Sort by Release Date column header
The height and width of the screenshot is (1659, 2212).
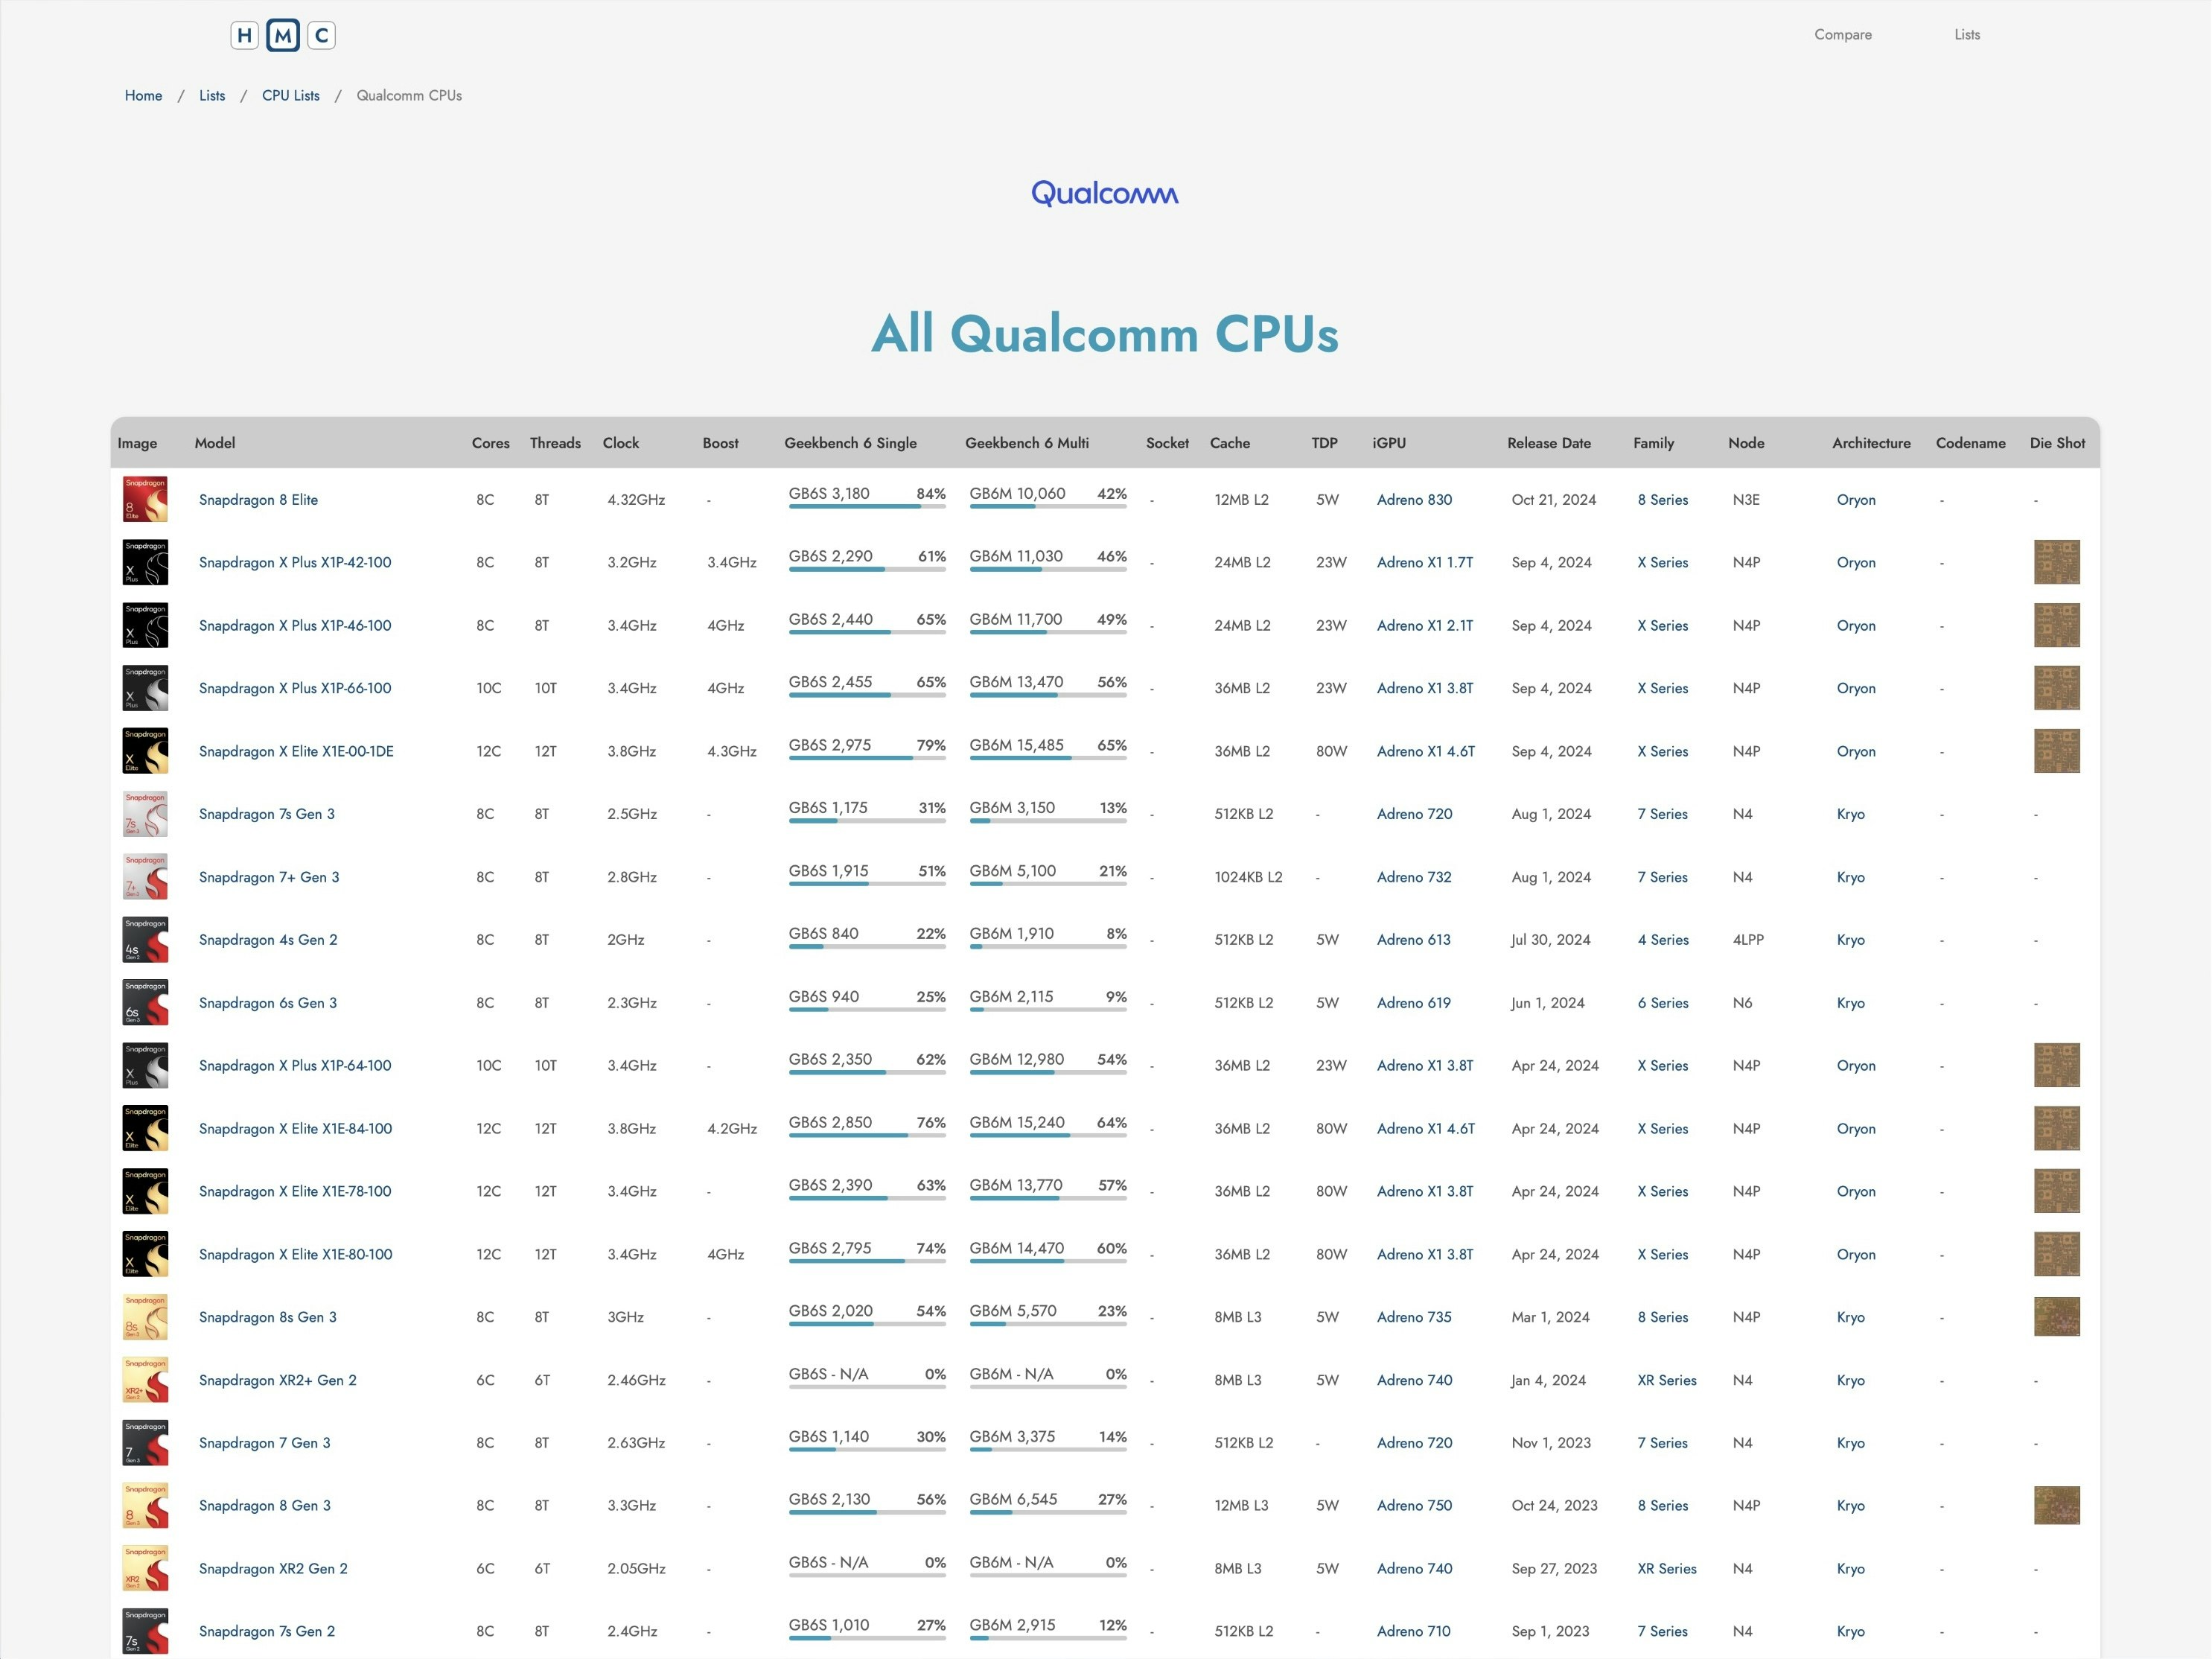click(1549, 443)
